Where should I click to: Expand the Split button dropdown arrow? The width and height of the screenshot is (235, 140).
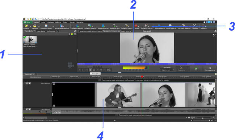[188, 69]
